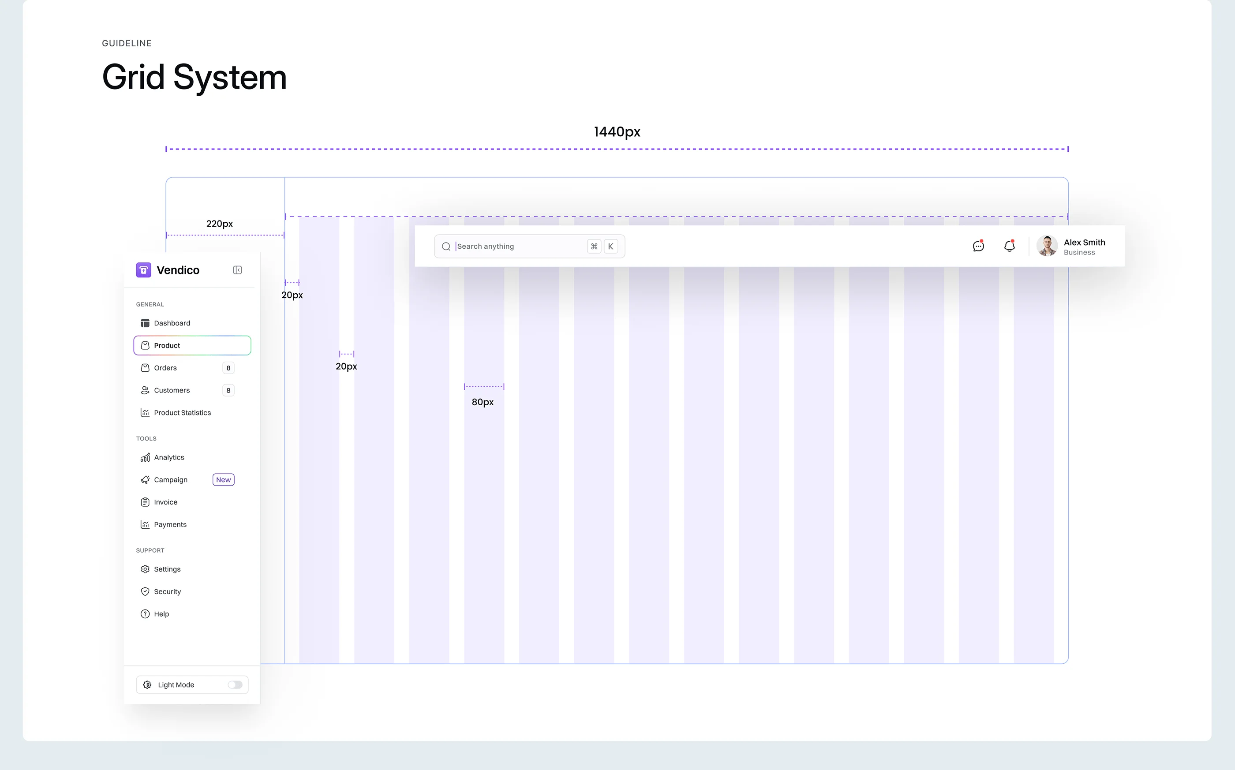Open the Orders menu item
The height and width of the screenshot is (770, 1235).
click(x=165, y=368)
